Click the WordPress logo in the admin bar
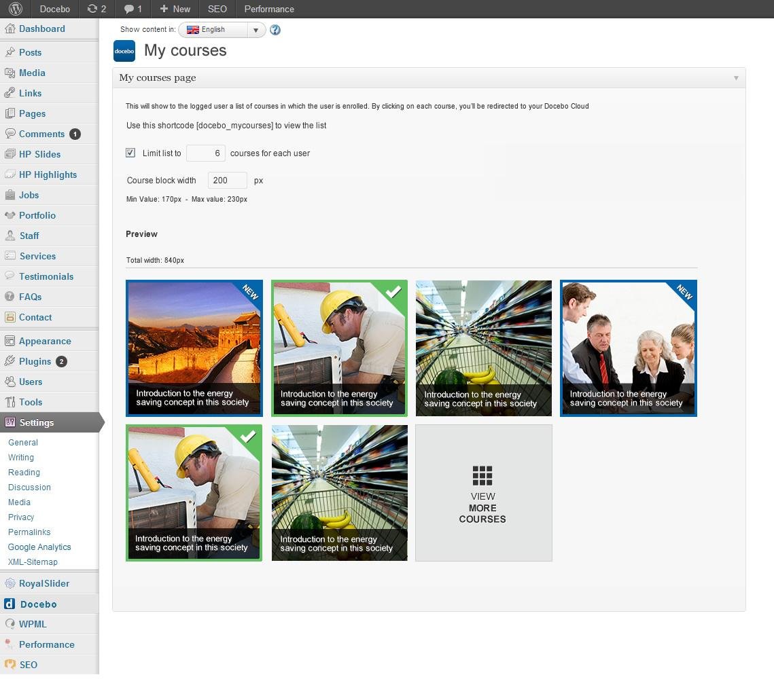Image resolution: width=774 pixels, height=679 pixels. coord(14,9)
